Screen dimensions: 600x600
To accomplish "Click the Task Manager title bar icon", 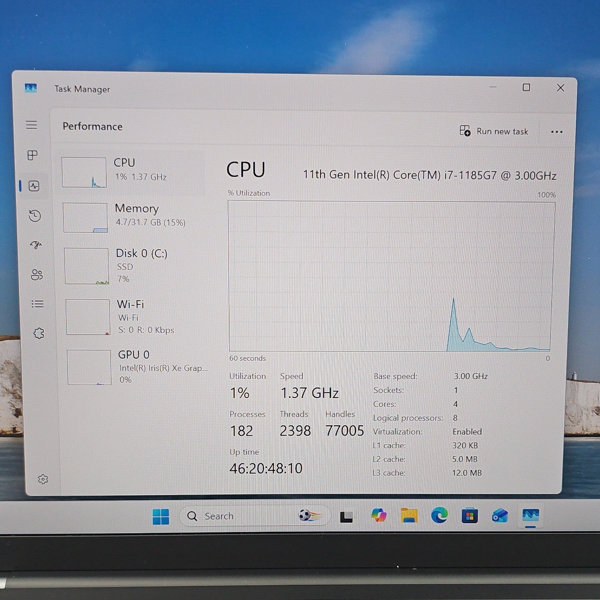I will pos(31,88).
